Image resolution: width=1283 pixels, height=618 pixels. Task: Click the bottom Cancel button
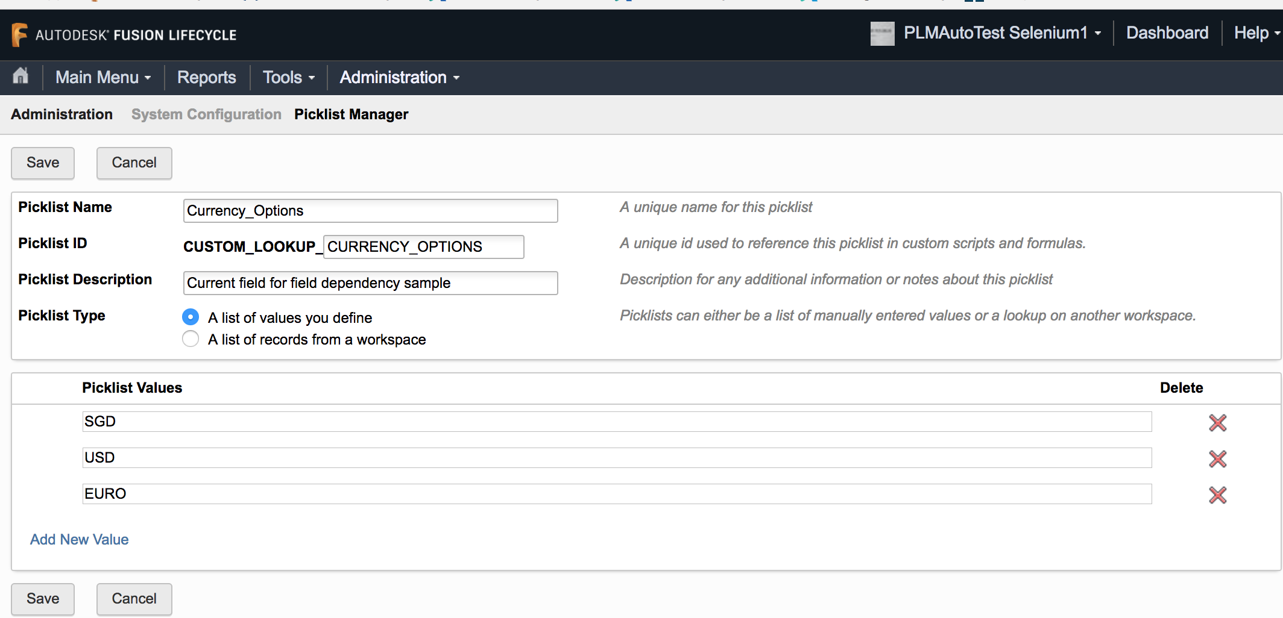[x=134, y=599]
